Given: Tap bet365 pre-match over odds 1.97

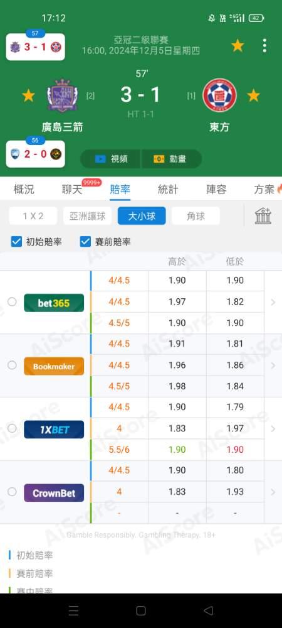Looking at the screenshot, I should click(177, 301).
